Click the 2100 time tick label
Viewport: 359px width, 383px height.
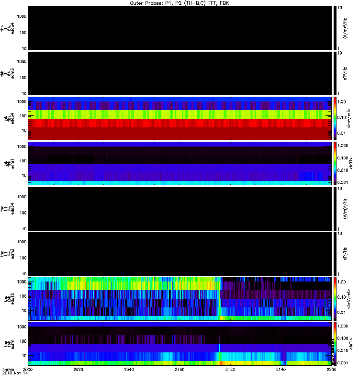pyautogui.click(x=179, y=369)
